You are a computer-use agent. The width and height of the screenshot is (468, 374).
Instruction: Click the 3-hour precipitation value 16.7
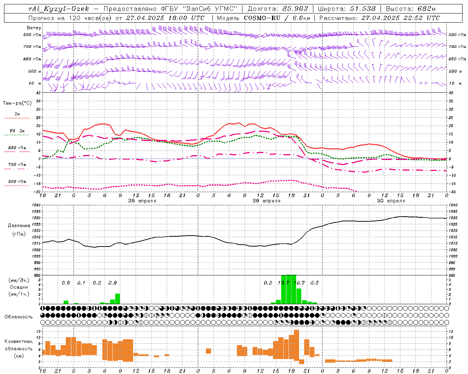pyautogui.click(x=284, y=283)
